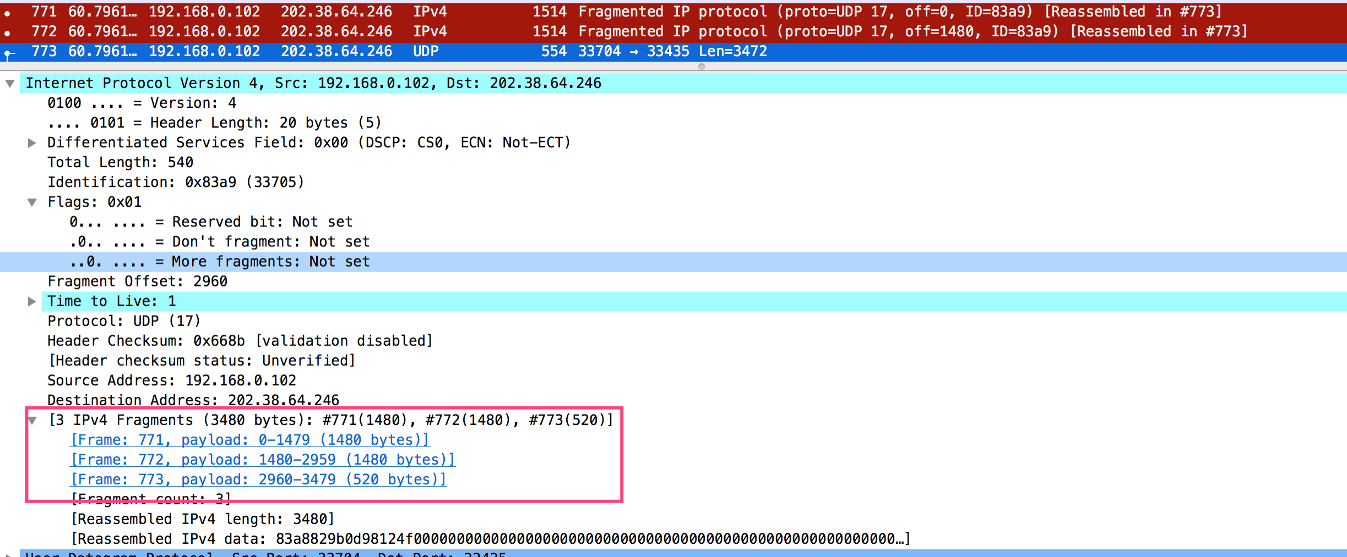Click the related-packet dot beside frame 772

(8, 31)
